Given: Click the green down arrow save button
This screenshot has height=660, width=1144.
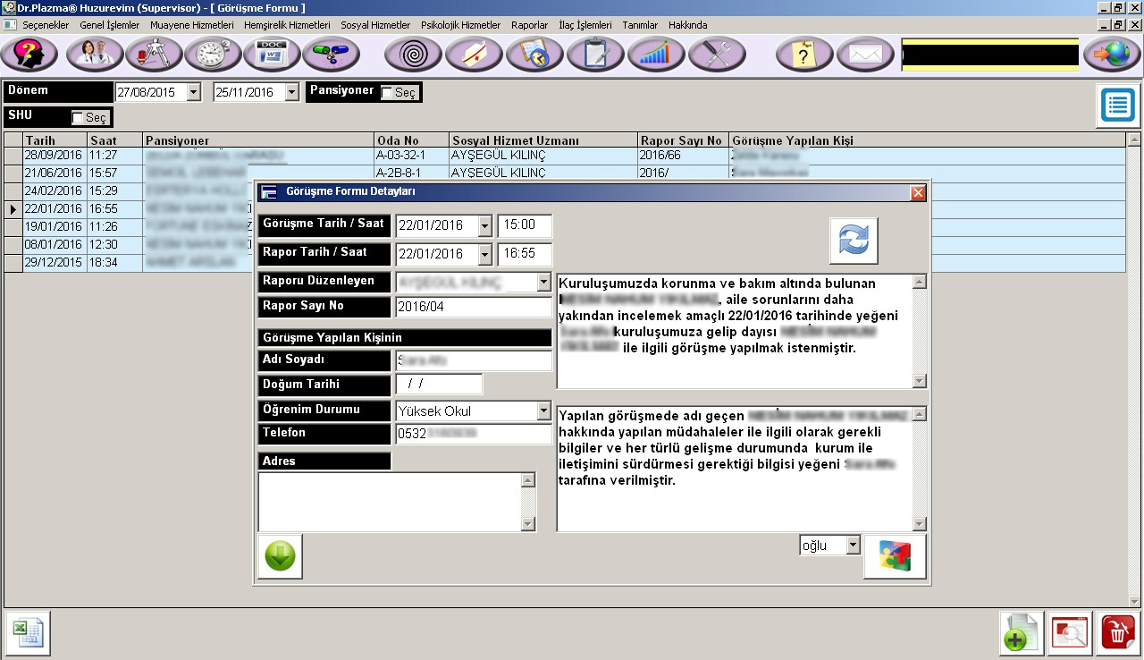Looking at the screenshot, I should (280, 556).
